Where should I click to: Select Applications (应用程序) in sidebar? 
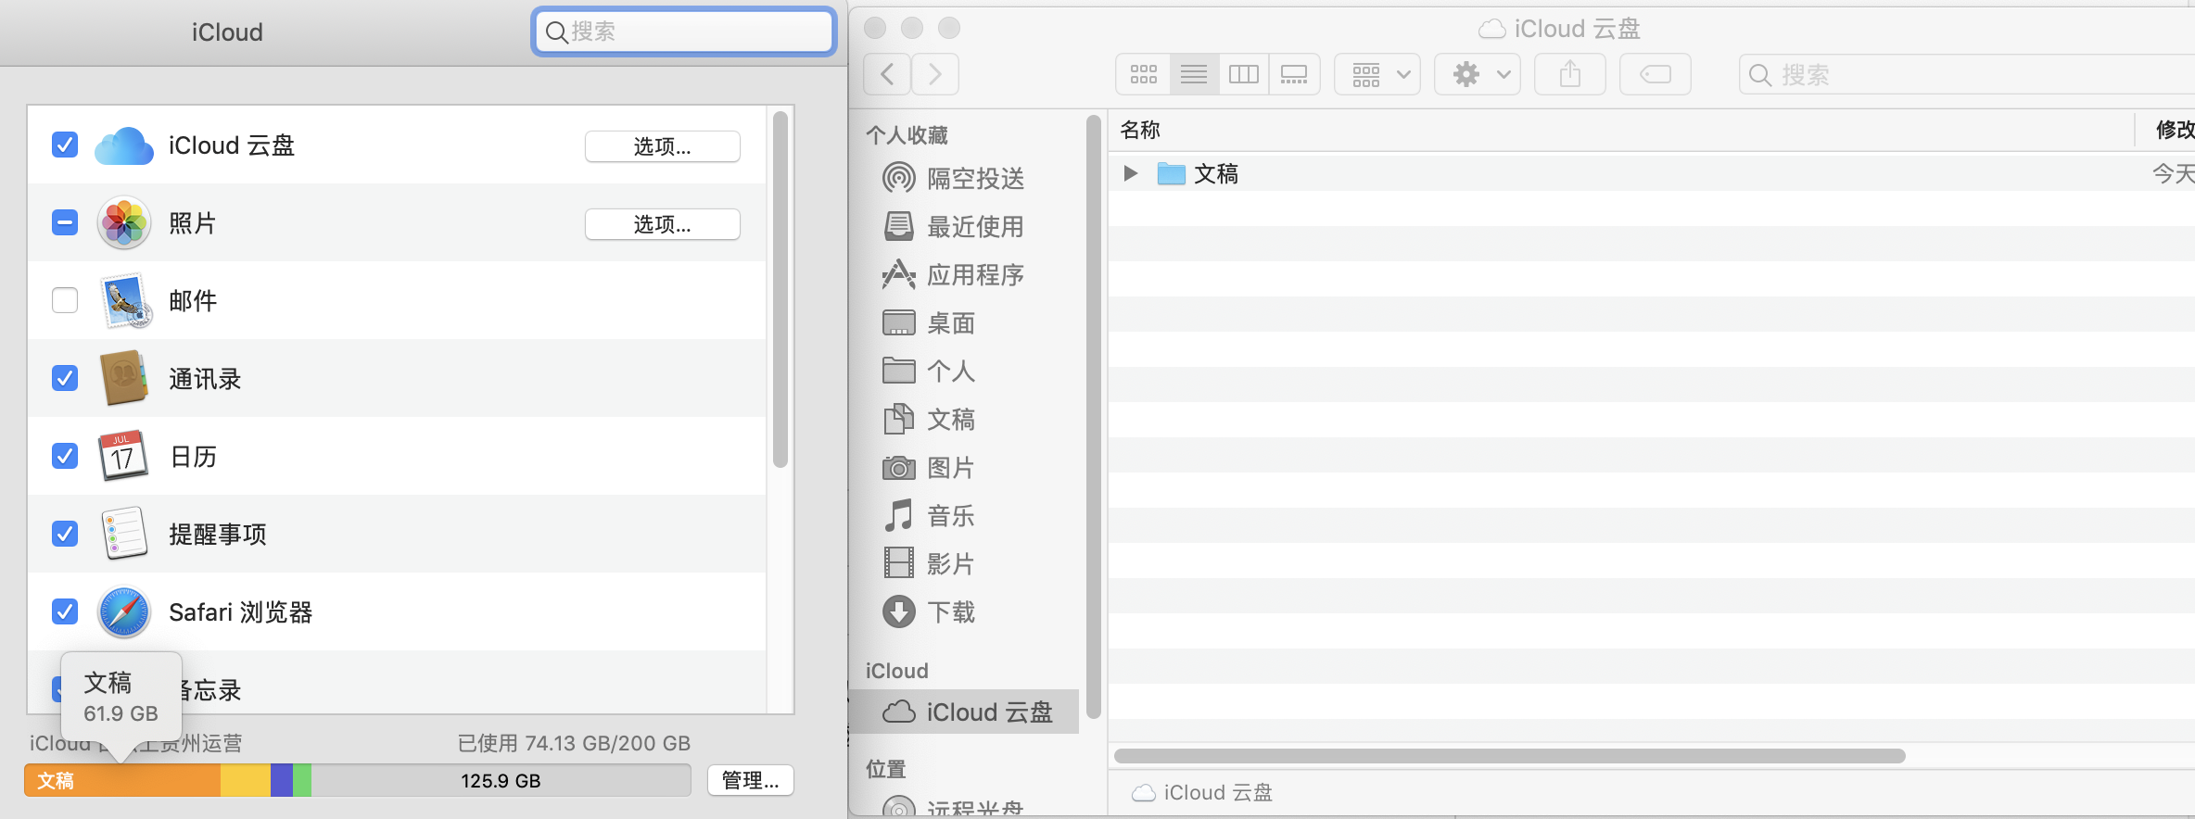[975, 275]
